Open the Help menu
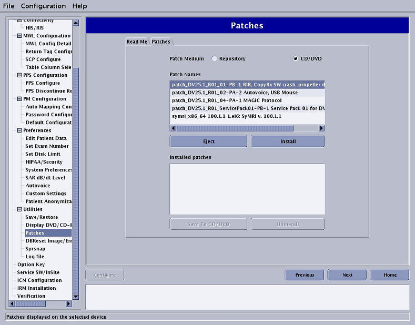415x325 pixels. (79, 6)
